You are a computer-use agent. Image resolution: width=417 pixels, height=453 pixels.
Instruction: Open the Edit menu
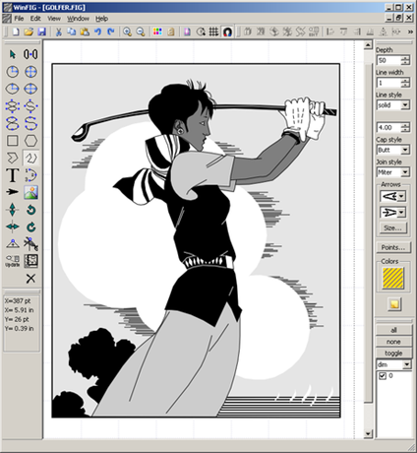click(x=35, y=19)
